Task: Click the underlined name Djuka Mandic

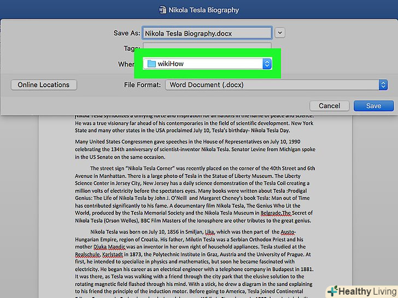Action: point(109,247)
